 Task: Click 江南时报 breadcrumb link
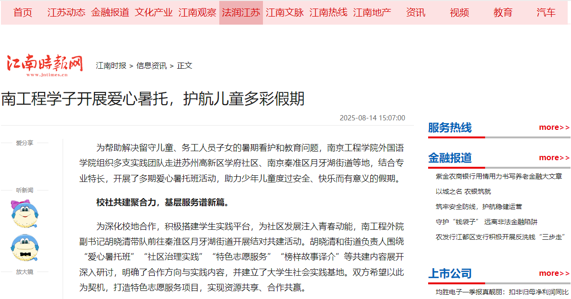click(x=111, y=66)
